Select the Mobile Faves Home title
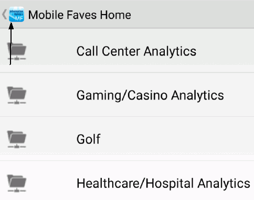The width and height of the screenshot is (254, 200). (80, 15)
